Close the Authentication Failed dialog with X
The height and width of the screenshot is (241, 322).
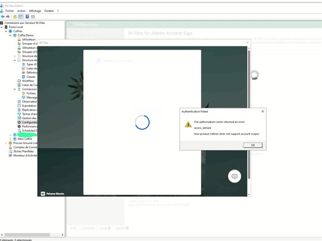point(263,111)
